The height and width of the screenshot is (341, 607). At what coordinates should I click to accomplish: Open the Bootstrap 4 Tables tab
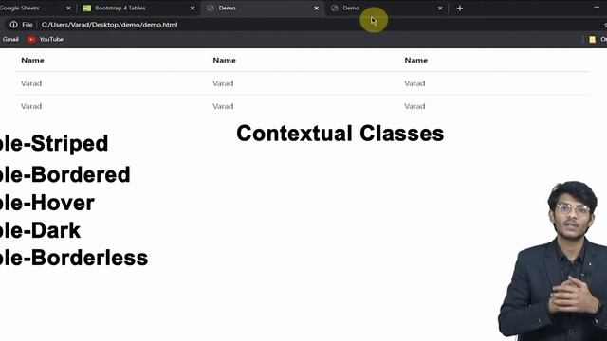138,9
